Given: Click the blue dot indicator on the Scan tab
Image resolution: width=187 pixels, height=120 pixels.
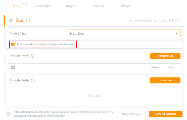Looking at the screenshot, I should pos(24,4).
